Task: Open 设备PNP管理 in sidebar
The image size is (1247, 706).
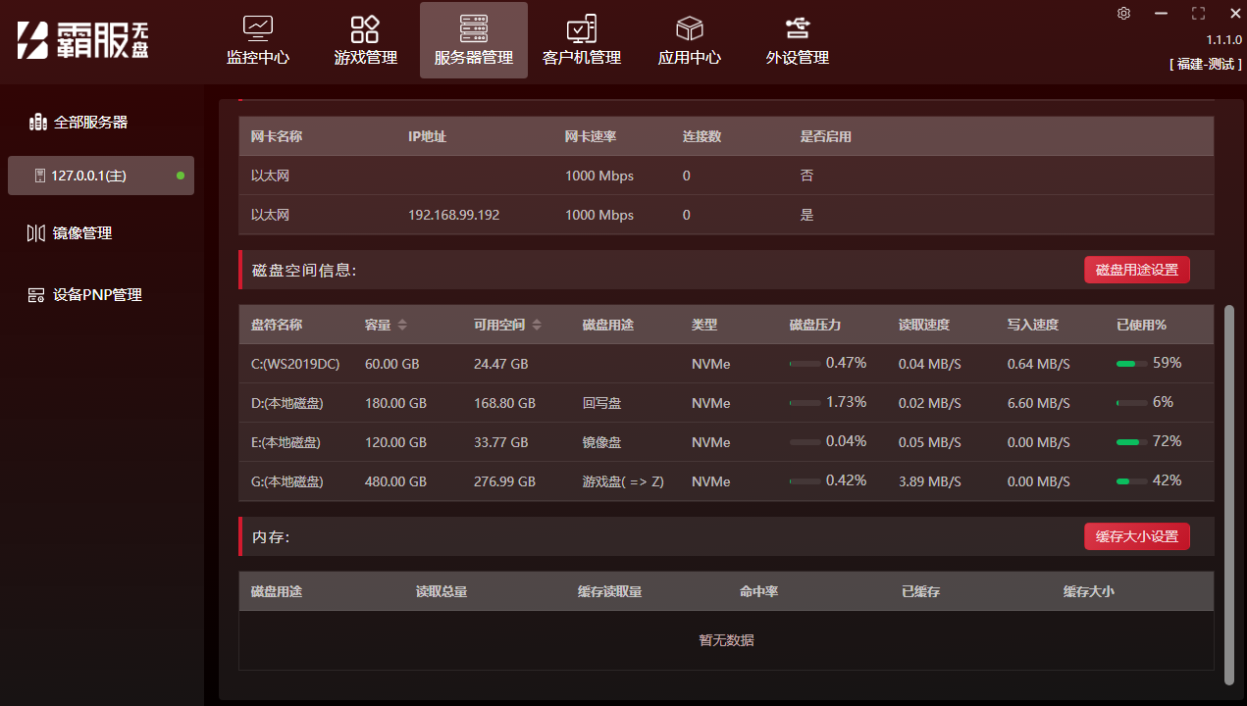Action: tap(98, 295)
